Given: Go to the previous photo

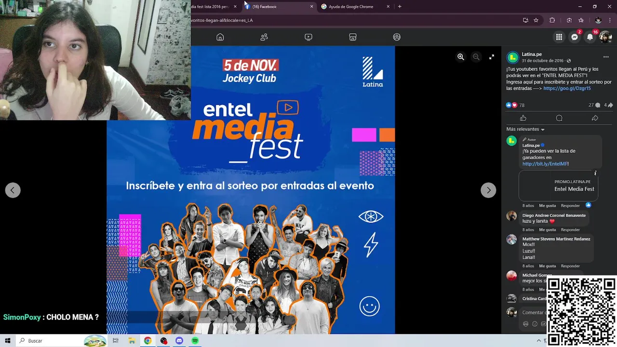Looking at the screenshot, I should [13, 190].
